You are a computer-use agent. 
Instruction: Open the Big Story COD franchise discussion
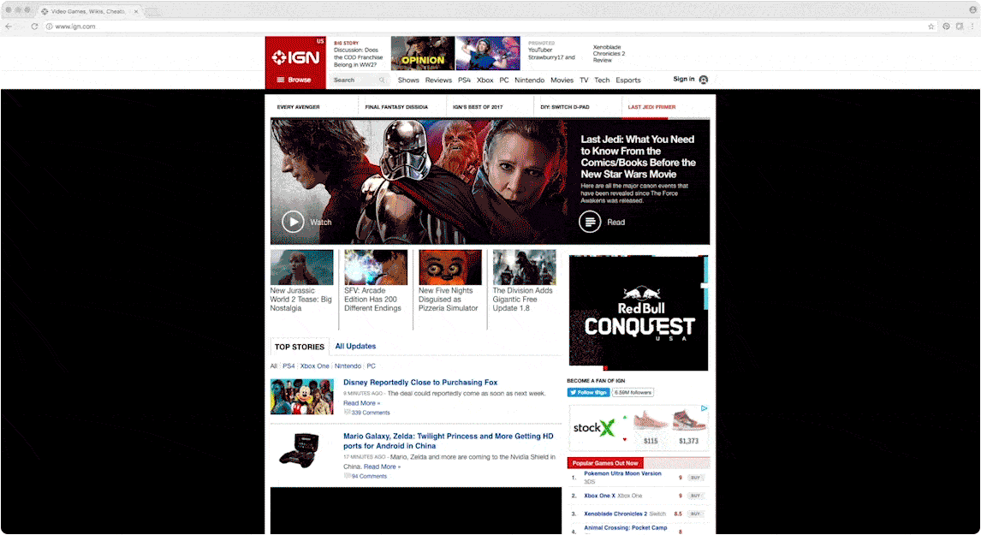pyautogui.click(x=358, y=57)
